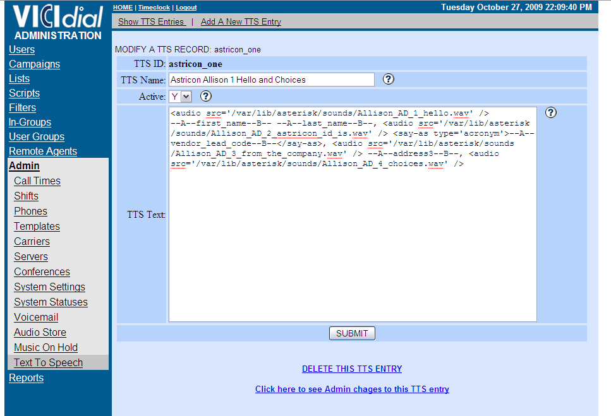Open Music On Hold under Admin

click(x=45, y=348)
